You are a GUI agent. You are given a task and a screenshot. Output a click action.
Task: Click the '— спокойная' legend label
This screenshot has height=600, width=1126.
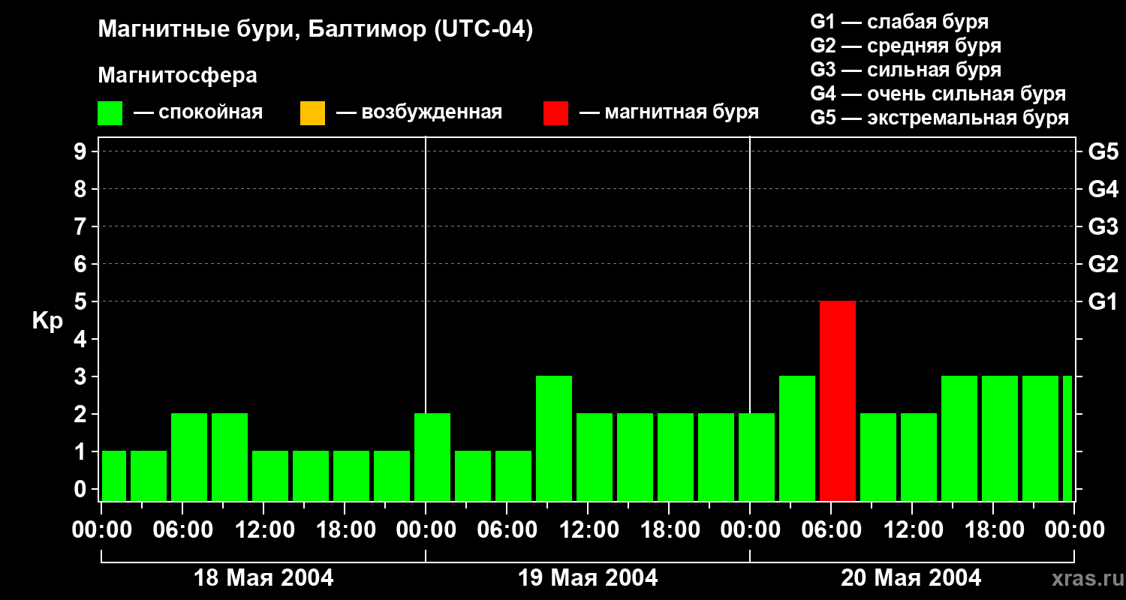tap(198, 113)
